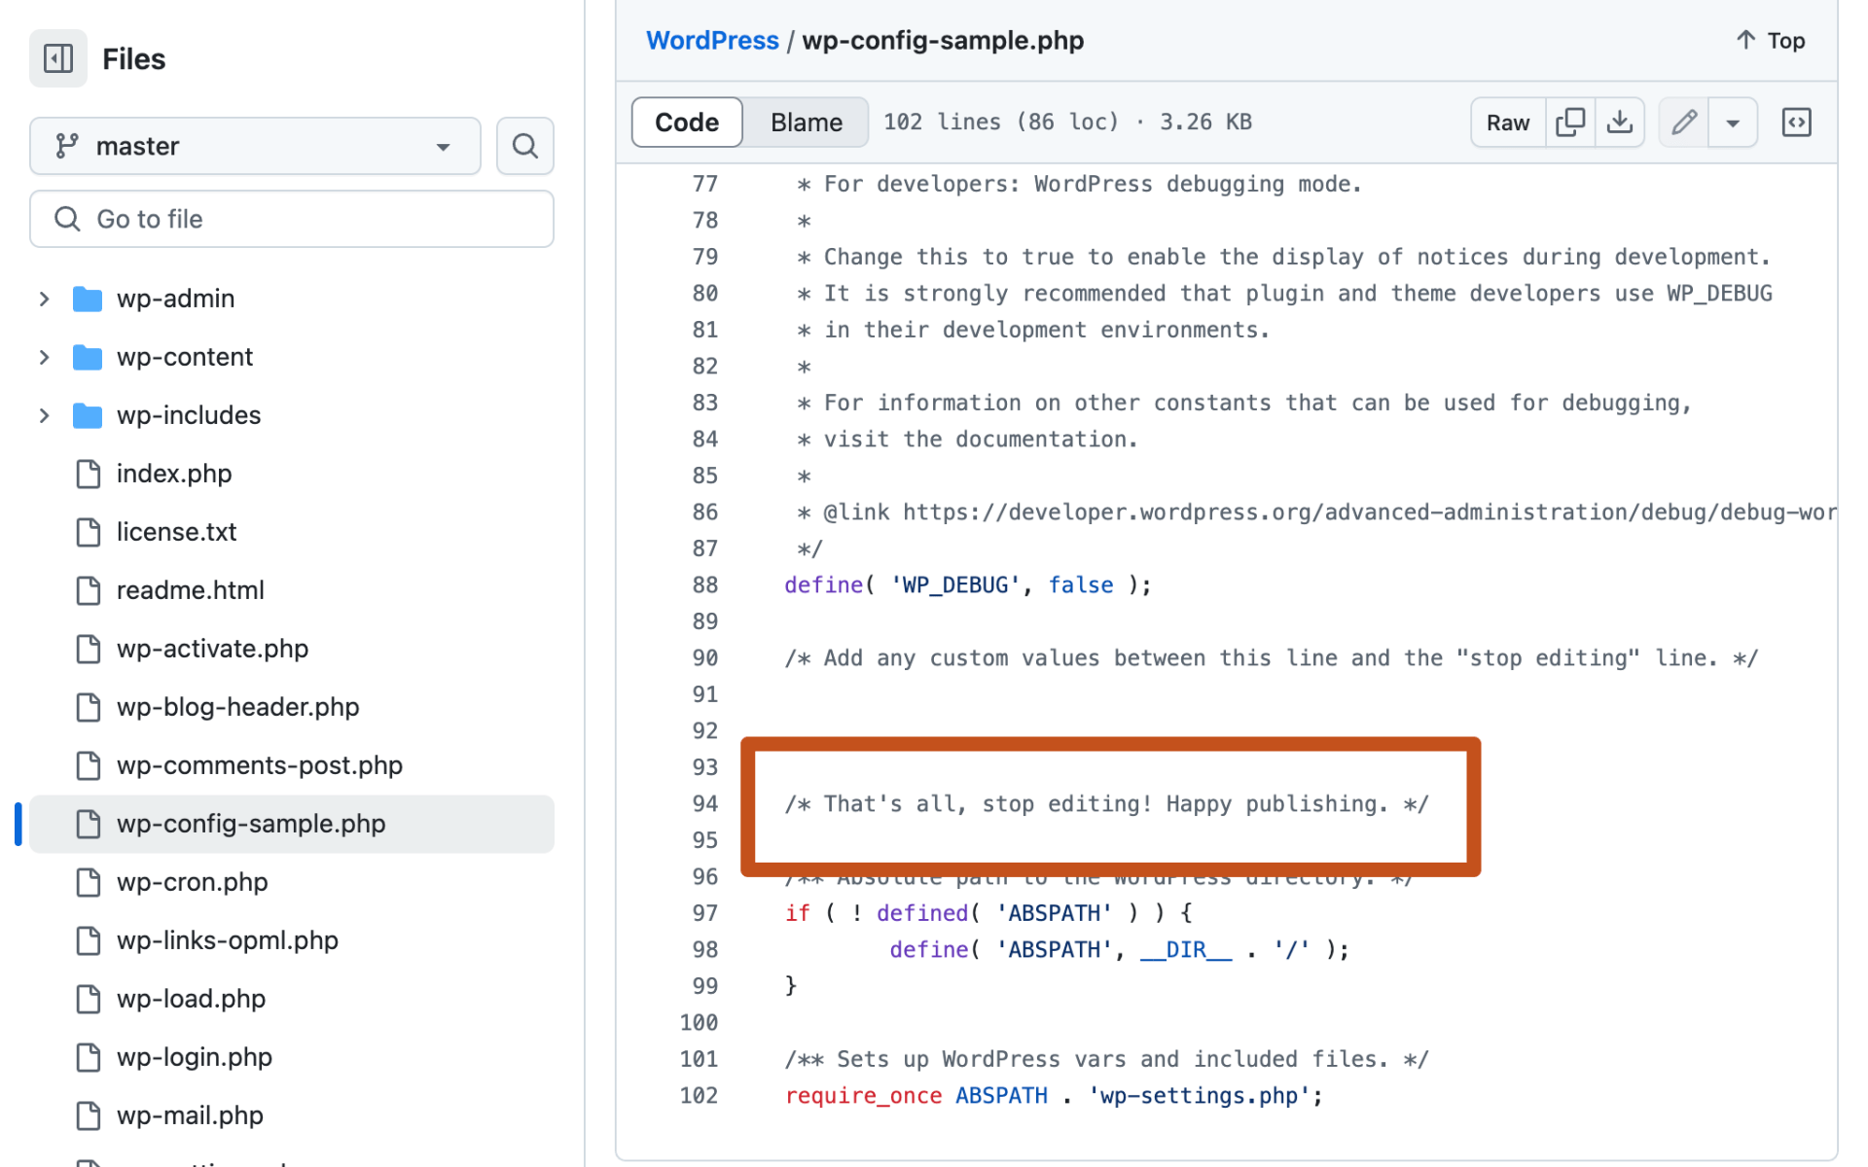Screen dimensions: 1868x1167
Task: Open the master branch dropdown
Action: point(253,146)
